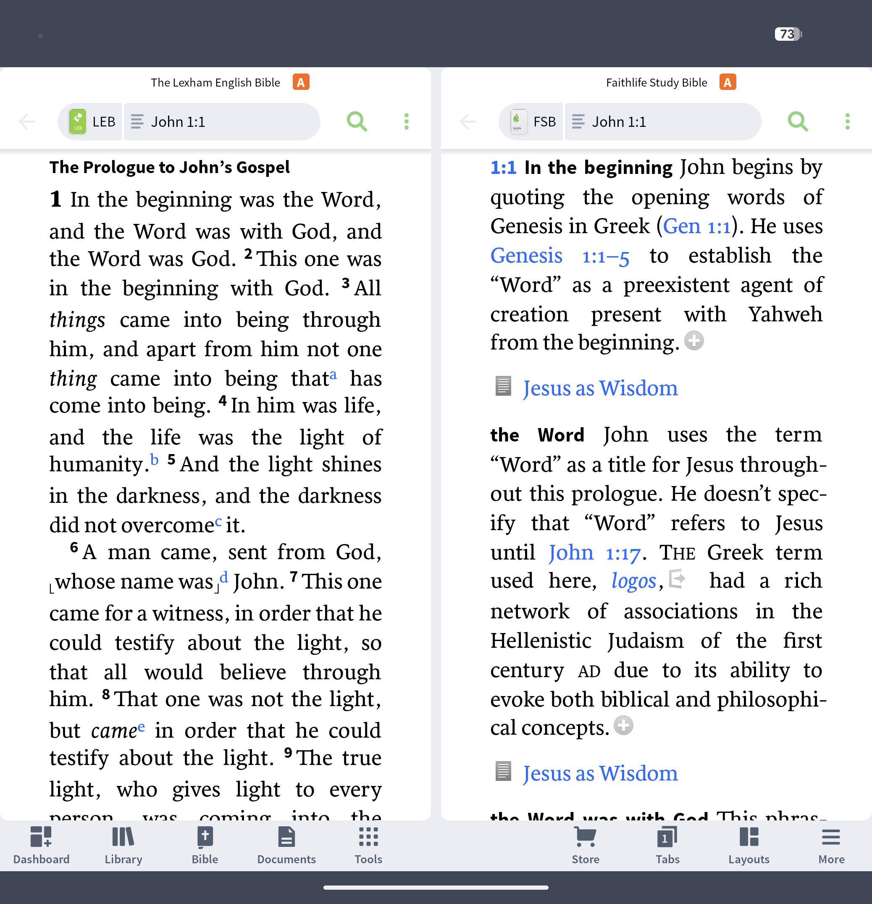Open the Library from the bottom bar
Screen dimensions: 872x904
tap(123, 846)
